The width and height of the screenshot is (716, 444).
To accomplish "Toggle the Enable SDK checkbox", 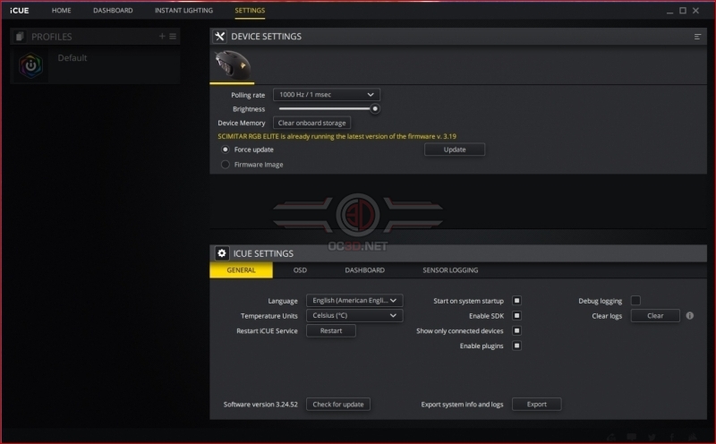I will tap(517, 316).
